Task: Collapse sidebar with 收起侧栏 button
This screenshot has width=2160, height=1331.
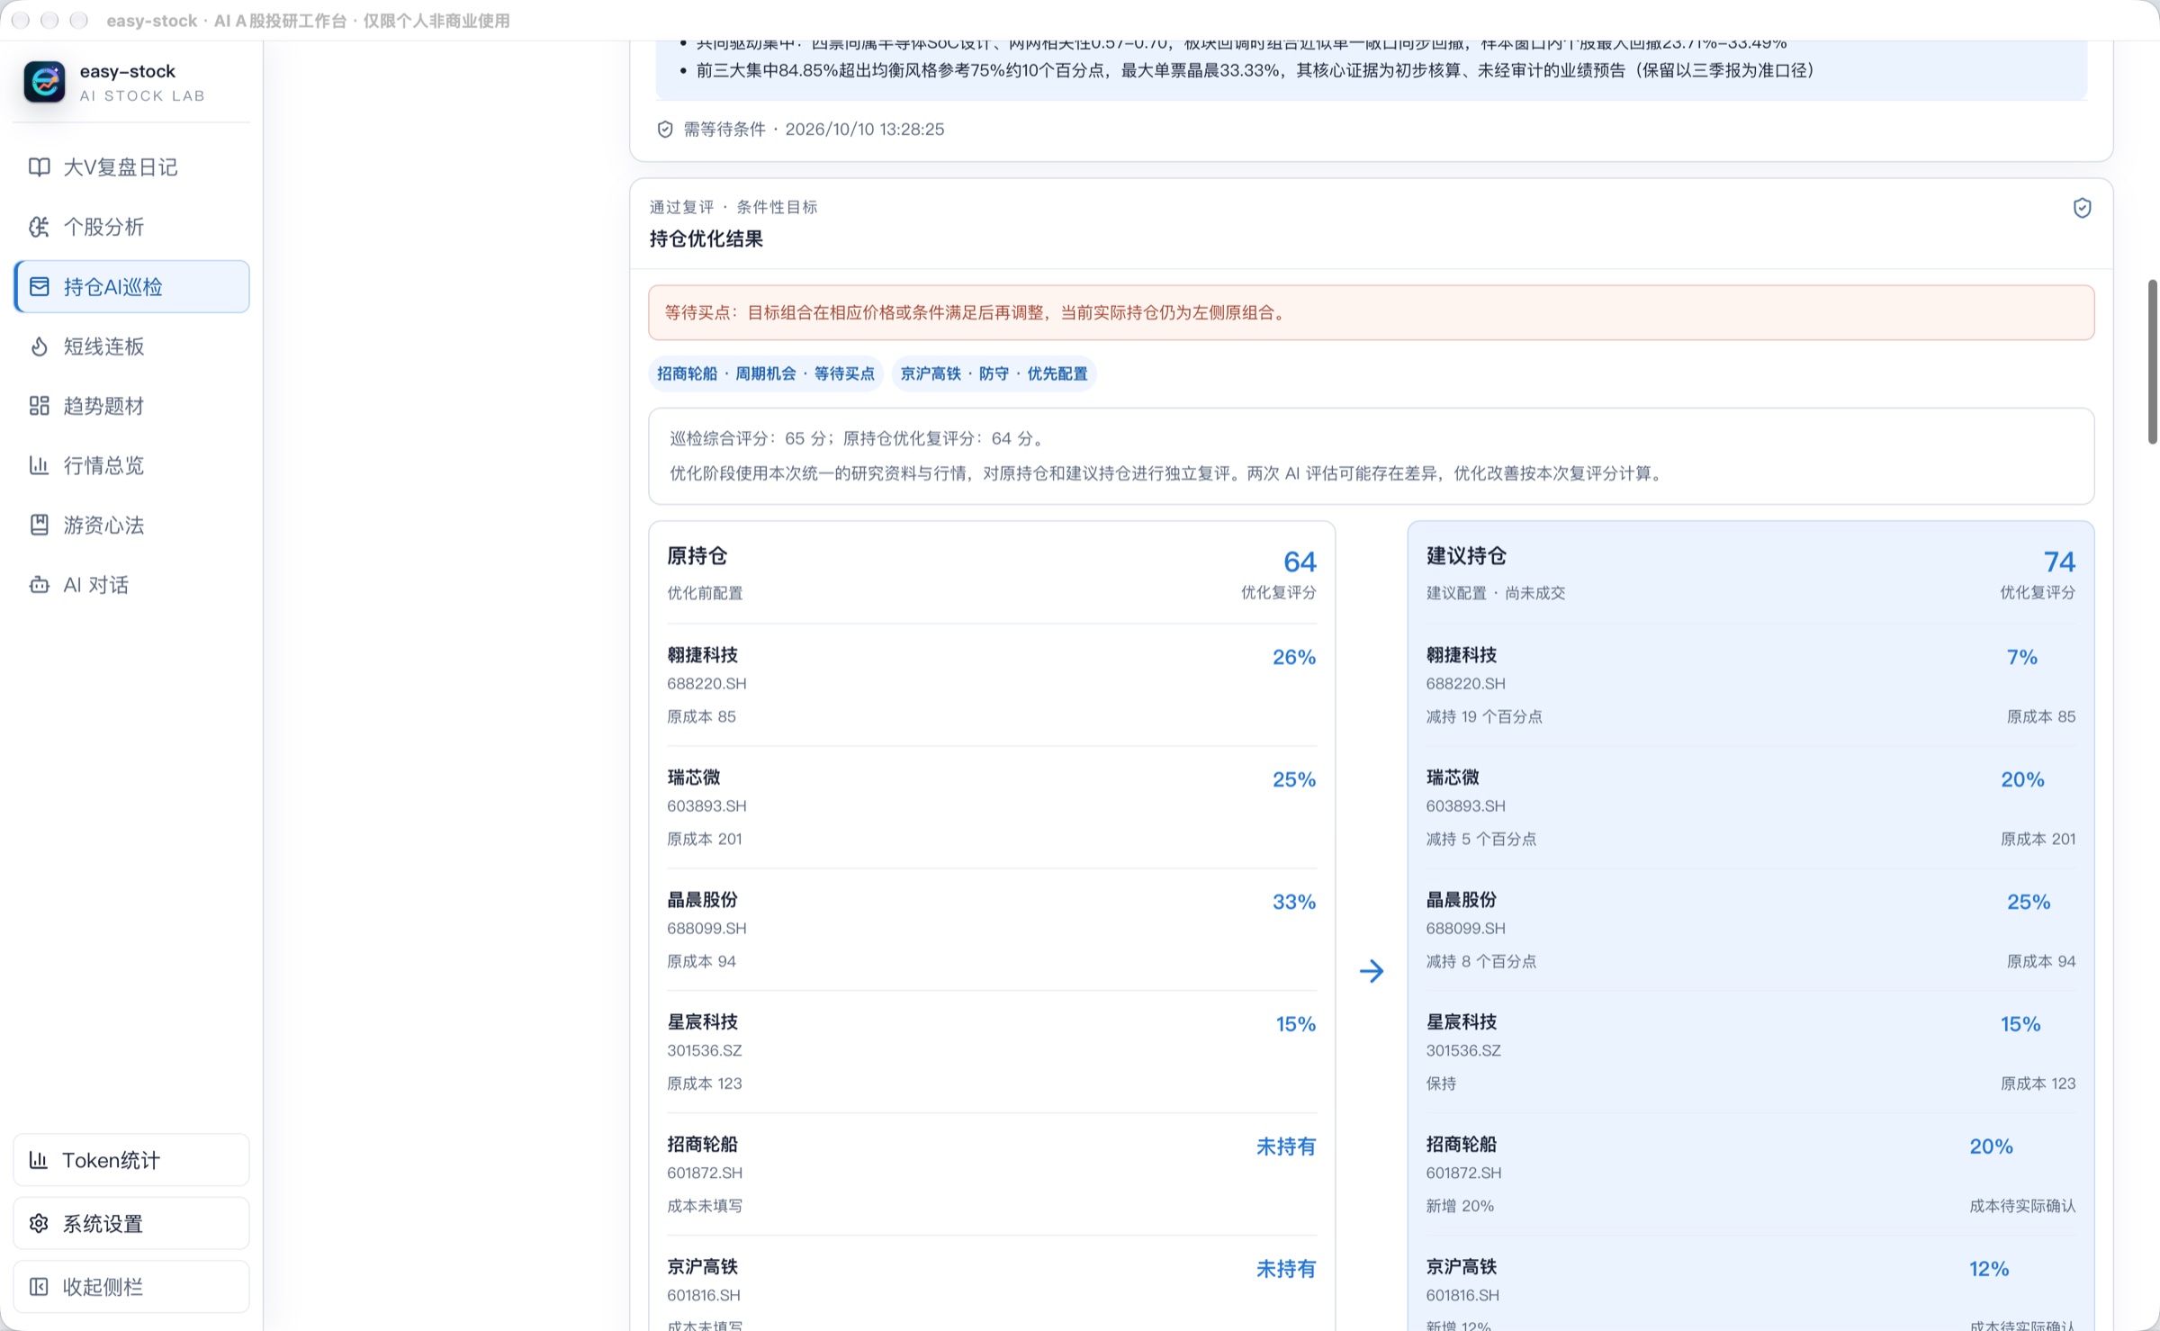Action: [131, 1287]
